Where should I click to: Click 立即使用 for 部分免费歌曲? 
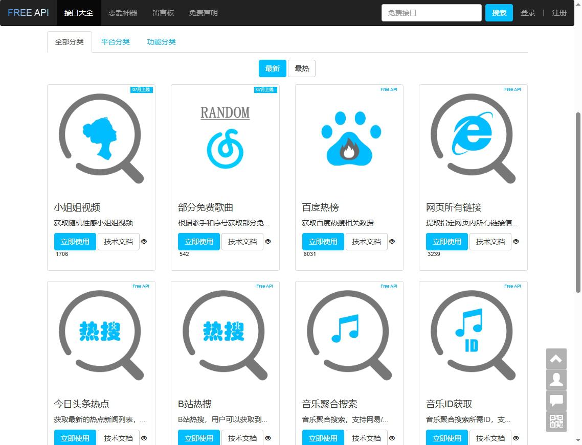(x=199, y=242)
